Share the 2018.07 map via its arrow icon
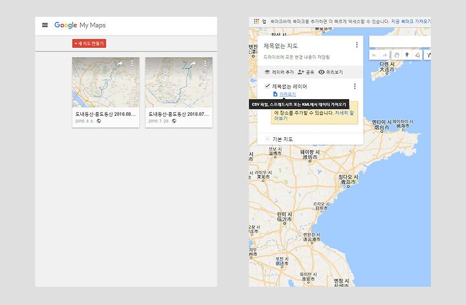The height and width of the screenshot is (305, 466). [193, 63]
